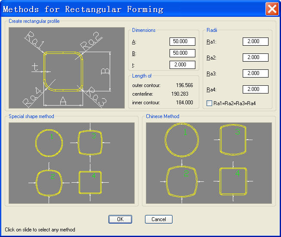Image resolution: width=281 pixels, height=237 pixels.
Task: Click the 'outer contour:' label
Action: click(x=146, y=85)
